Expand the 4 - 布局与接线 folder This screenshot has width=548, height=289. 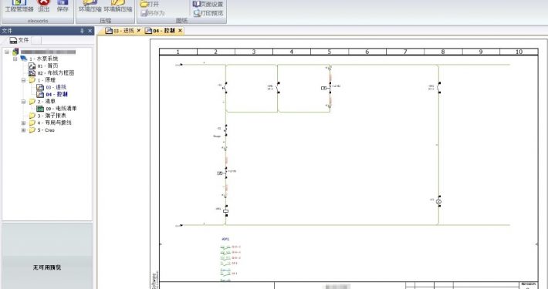(x=23, y=123)
